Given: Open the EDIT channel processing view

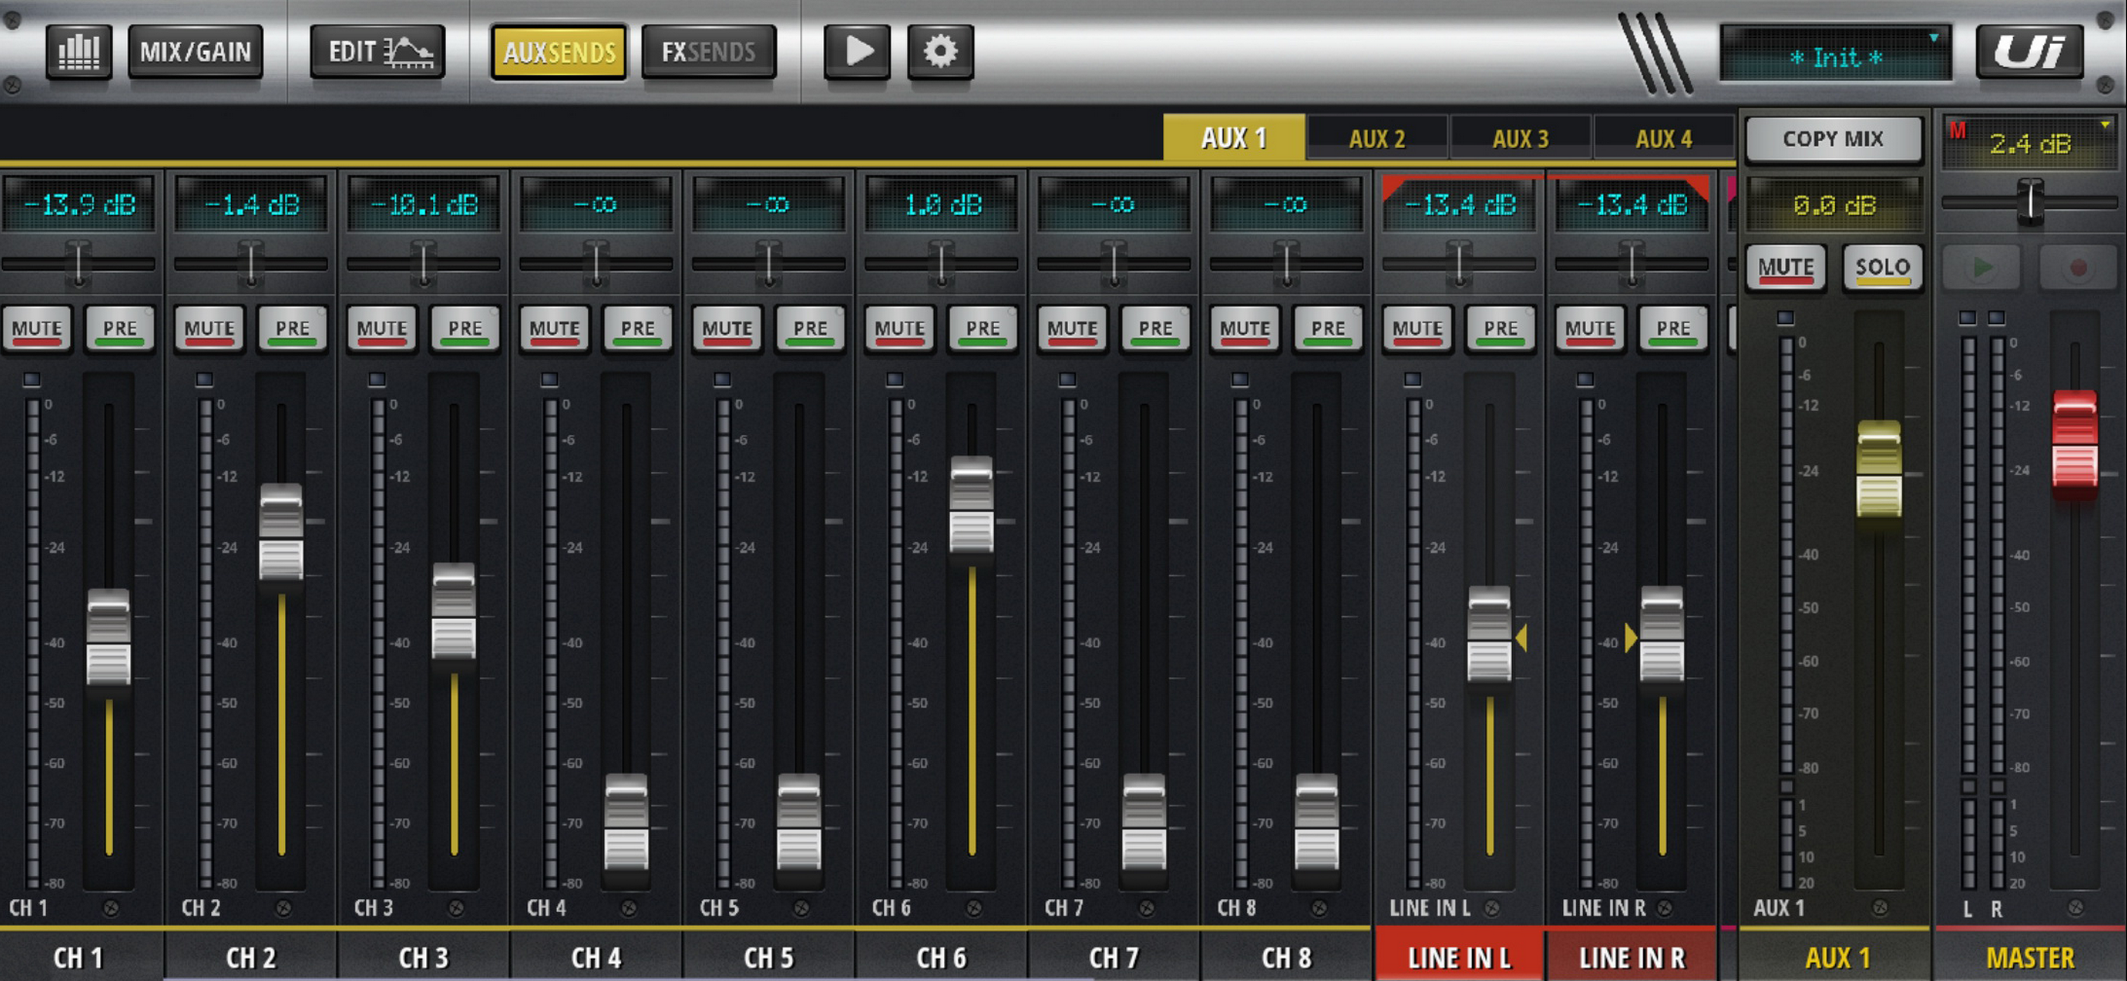Looking at the screenshot, I should click(x=377, y=50).
